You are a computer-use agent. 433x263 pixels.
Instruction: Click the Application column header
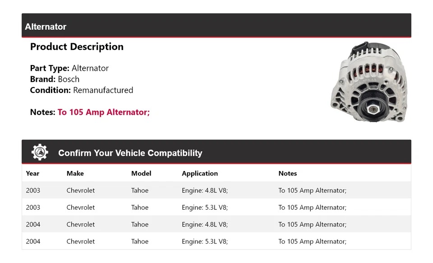click(x=200, y=173)
